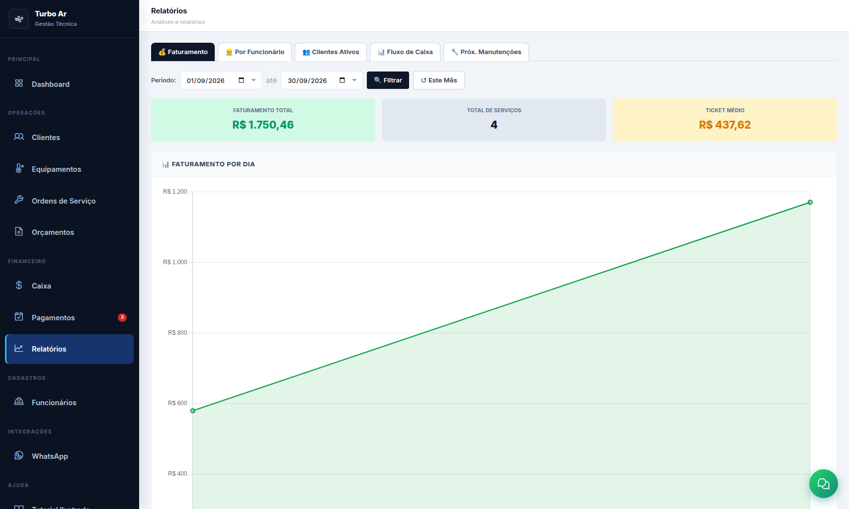Click the Ticket Médio card
The image size is (849, 509).
point(725,120)
